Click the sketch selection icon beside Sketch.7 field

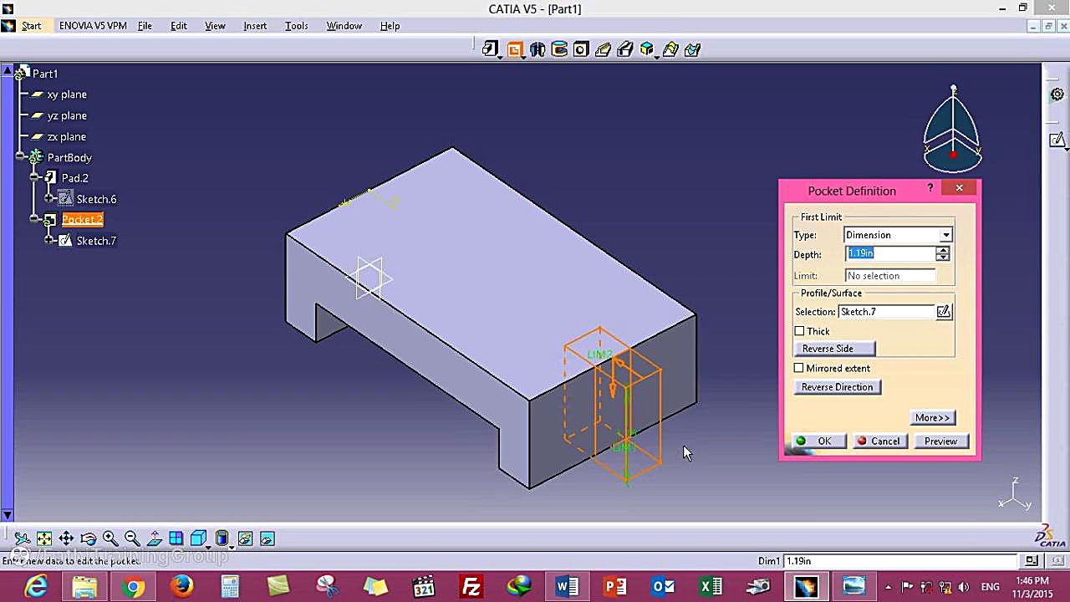click(944, 312)
